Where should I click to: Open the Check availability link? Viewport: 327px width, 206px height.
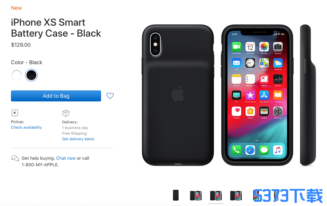point(26,127)
